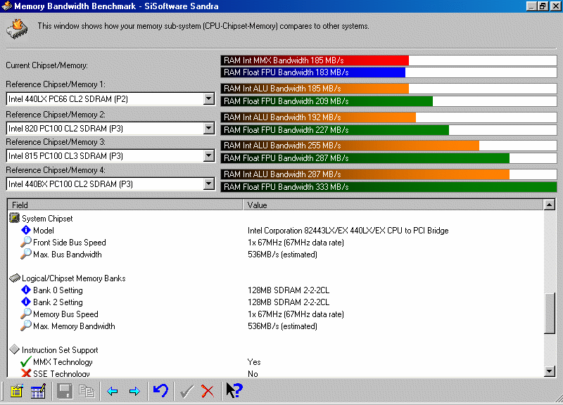
Task: Click the list scrollbar up arrow
Action: pyautogui.click(x=550, y=205)
